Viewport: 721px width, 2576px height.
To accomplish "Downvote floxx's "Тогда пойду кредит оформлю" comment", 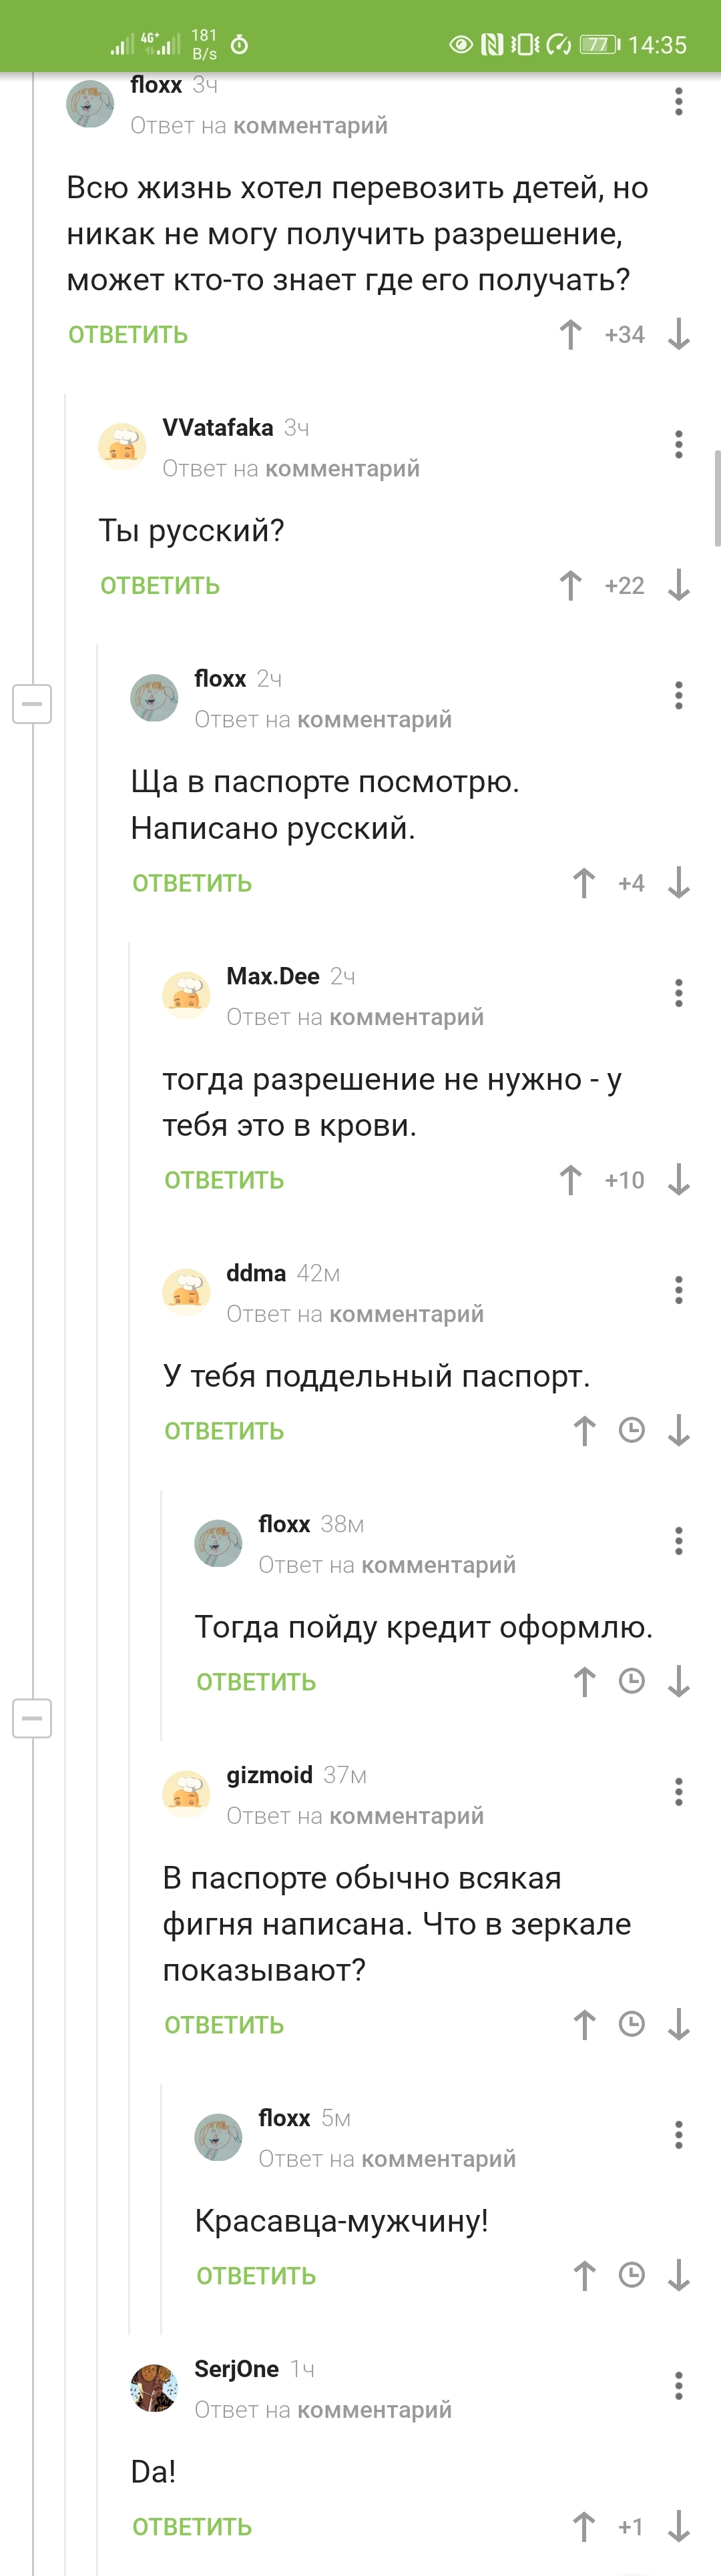I will point(679,1682).
